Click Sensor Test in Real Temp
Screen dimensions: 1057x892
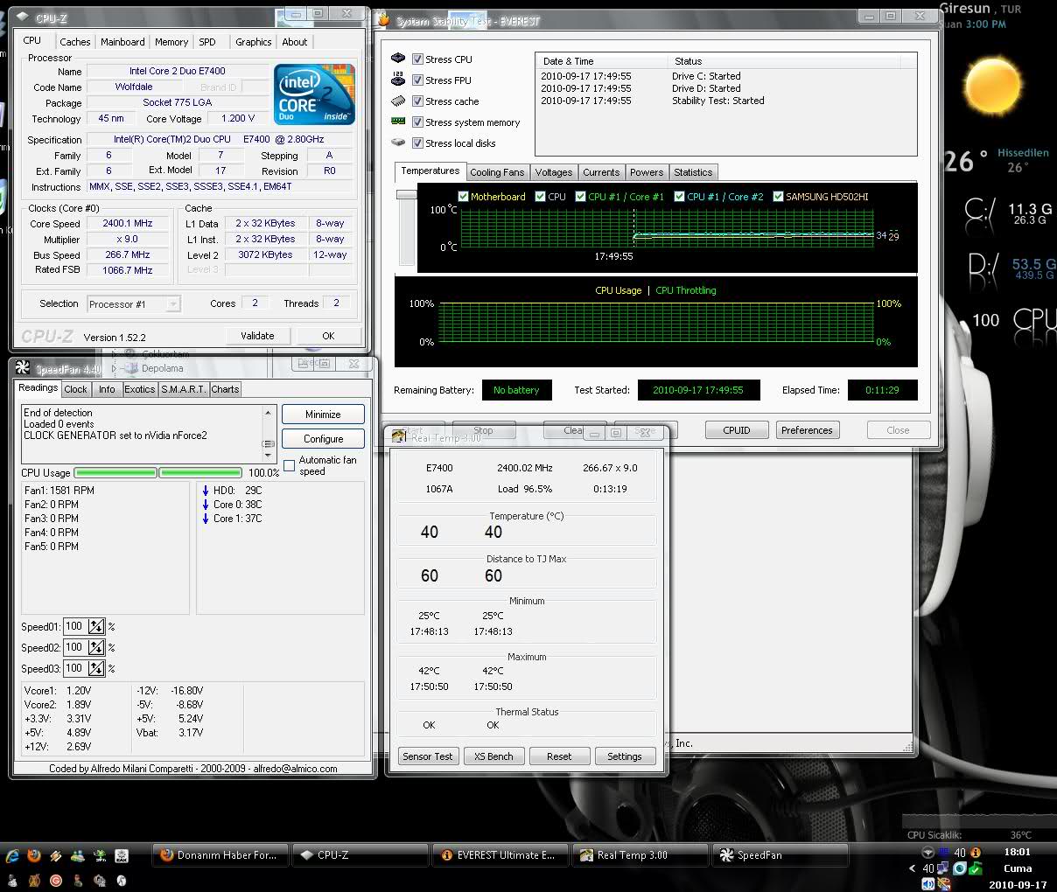tap(428, 756)
